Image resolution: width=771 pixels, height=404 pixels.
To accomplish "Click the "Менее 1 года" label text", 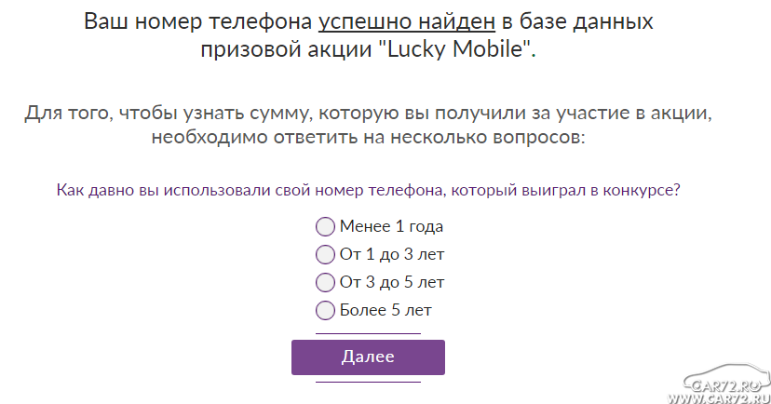I will click(391, 226).
